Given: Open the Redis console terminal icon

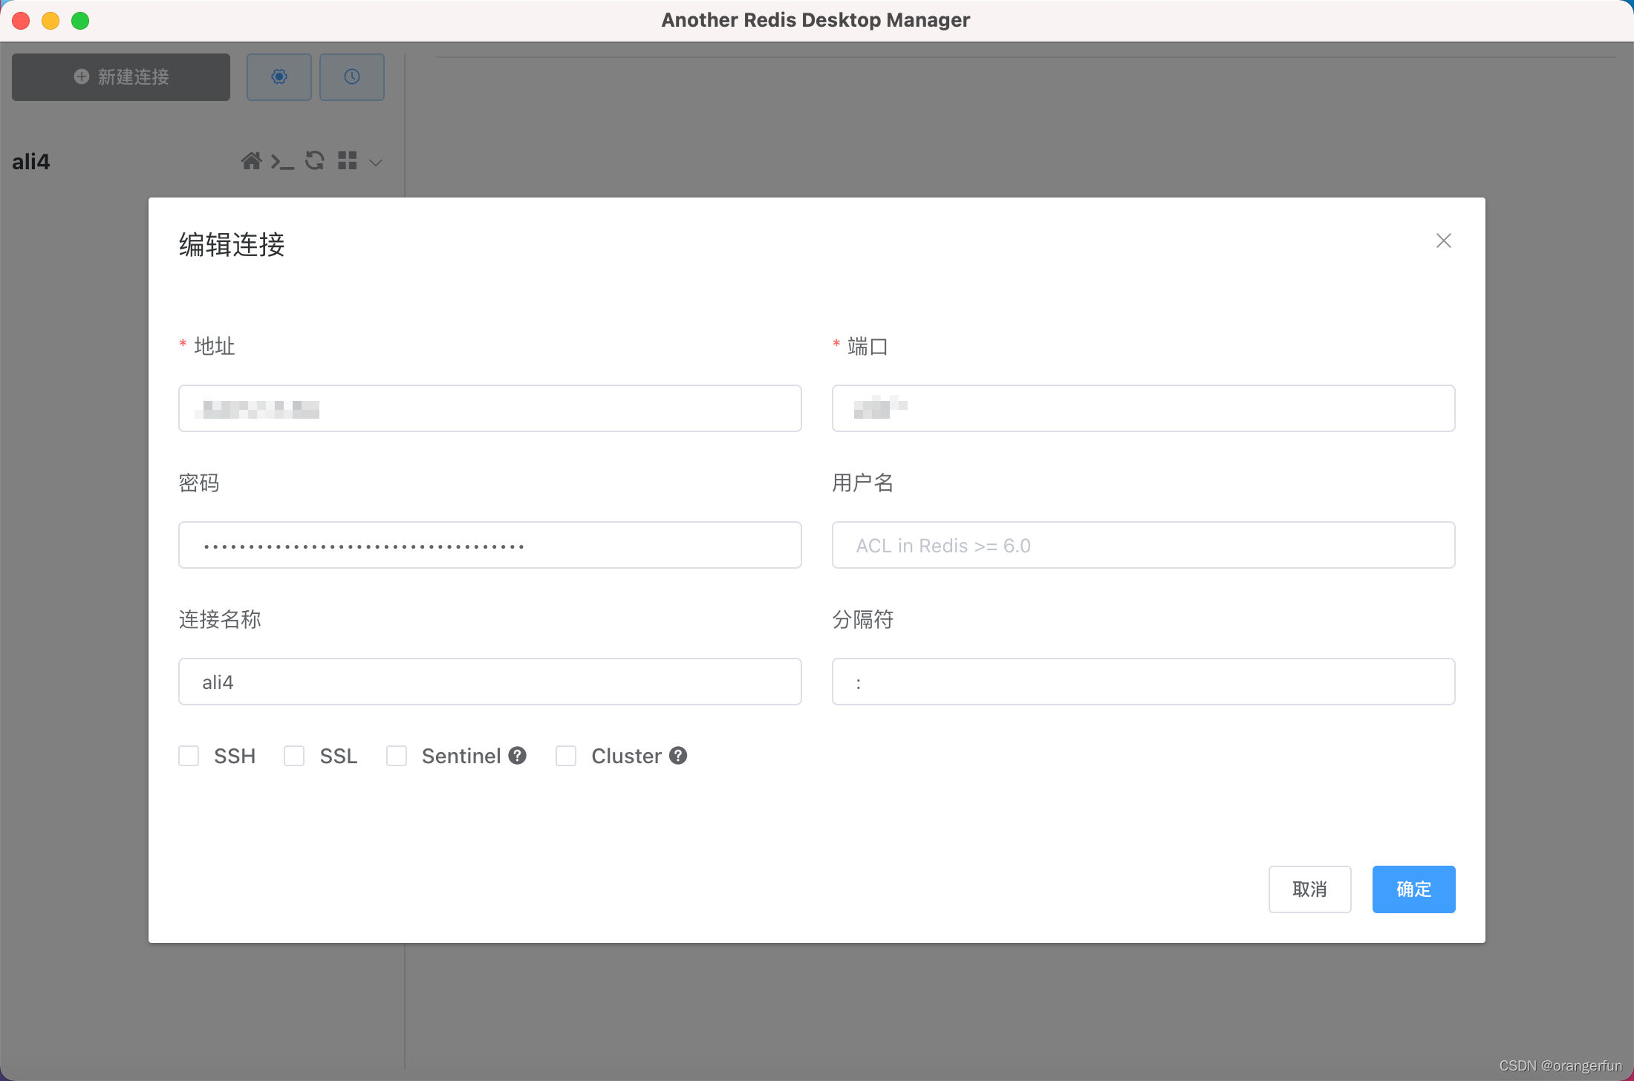Looking at the screenshot, I should [282, 161].
